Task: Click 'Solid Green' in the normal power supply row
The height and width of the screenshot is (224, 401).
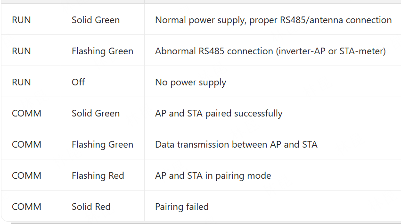Action: pos(96,20)
